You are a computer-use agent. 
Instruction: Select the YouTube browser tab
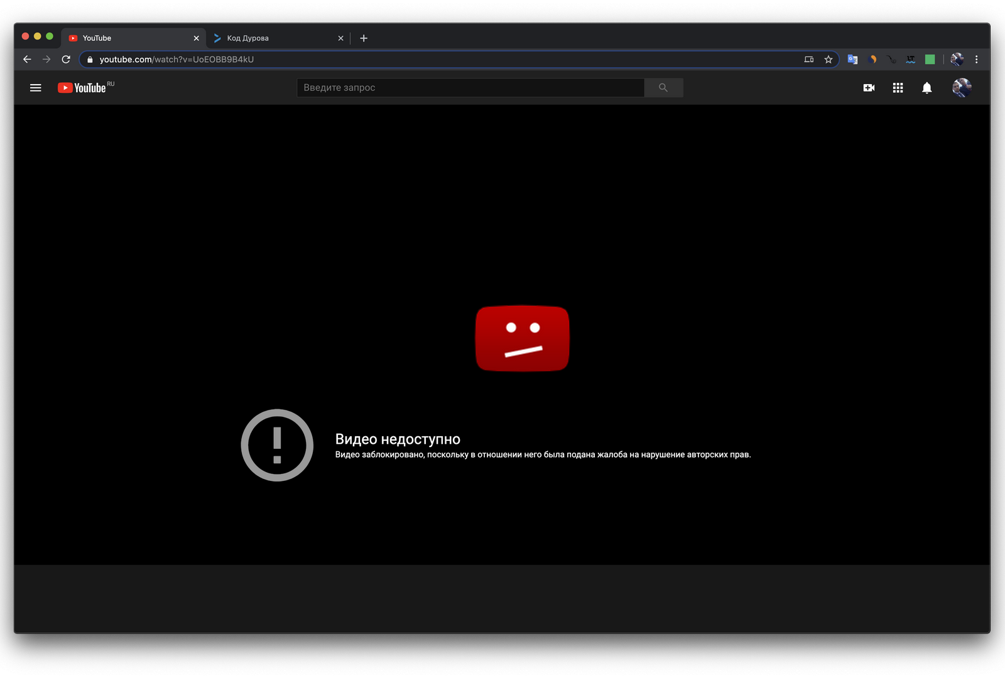[126, 38]
